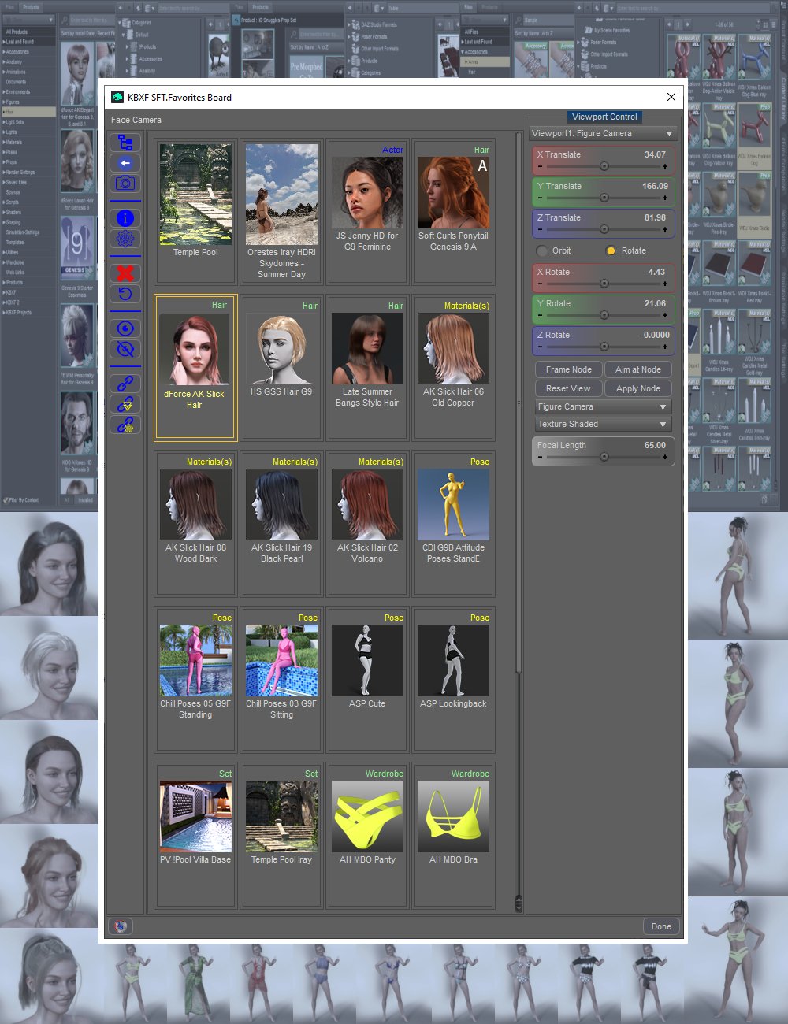Image resolution: width=788 pixels, height=1024 pixels.
Task: Click the crossed-out eye hide icon
Action: (125, 349)
